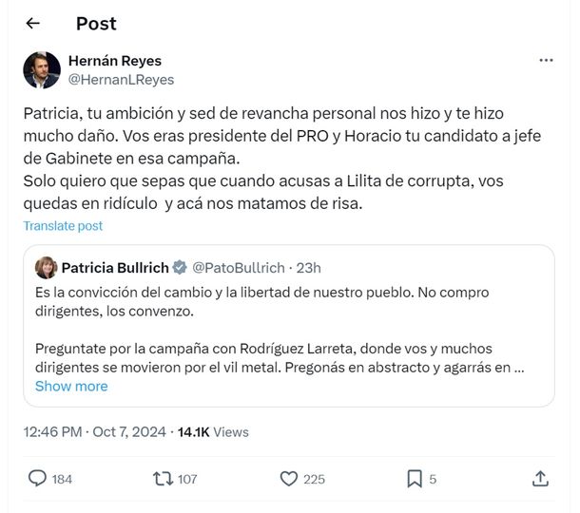Open the three-dot more options menu

pos(546,60)
